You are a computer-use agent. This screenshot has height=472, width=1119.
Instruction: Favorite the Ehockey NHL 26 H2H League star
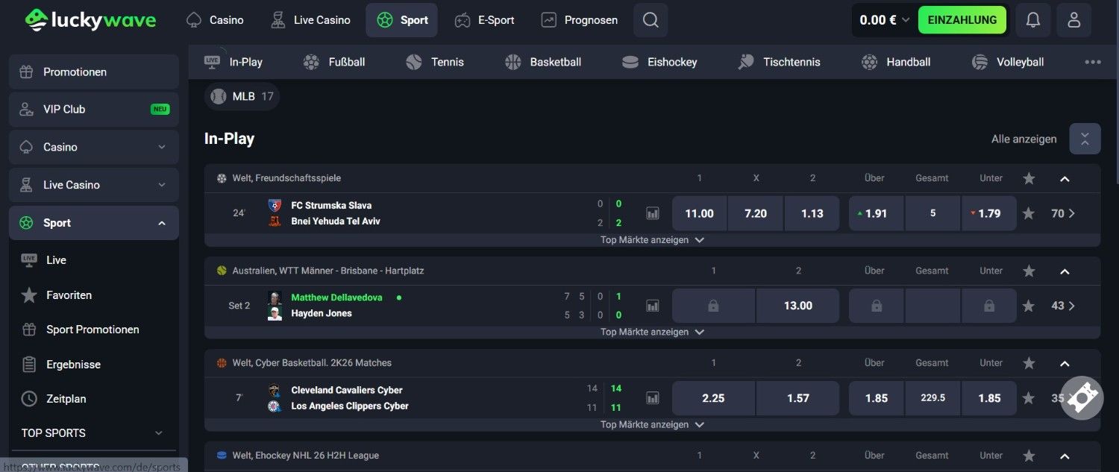[1029, 456]
